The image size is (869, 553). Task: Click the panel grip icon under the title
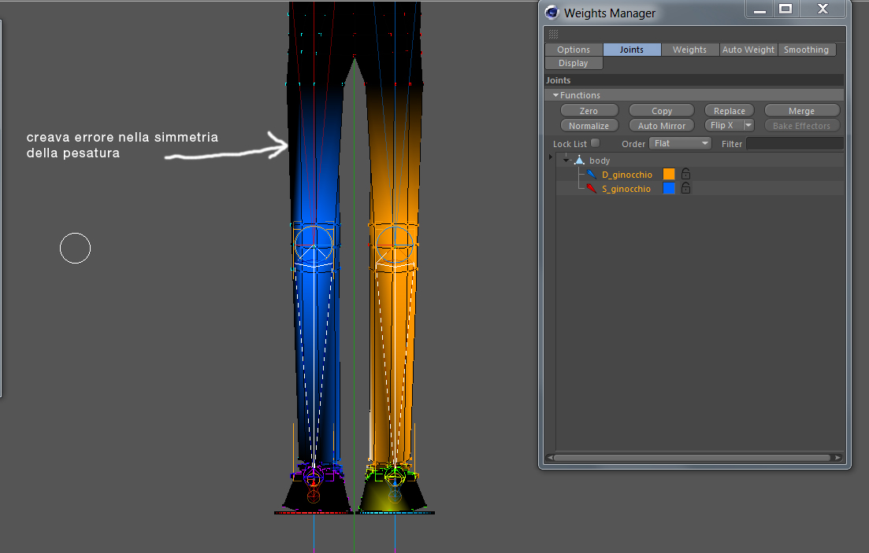point(553,35)
